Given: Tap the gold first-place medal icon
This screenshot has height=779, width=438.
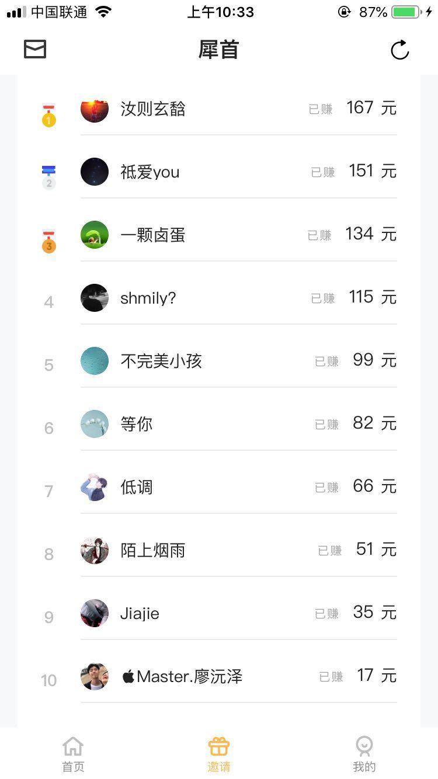Looking at the screenshot, I should click(49, 116).
